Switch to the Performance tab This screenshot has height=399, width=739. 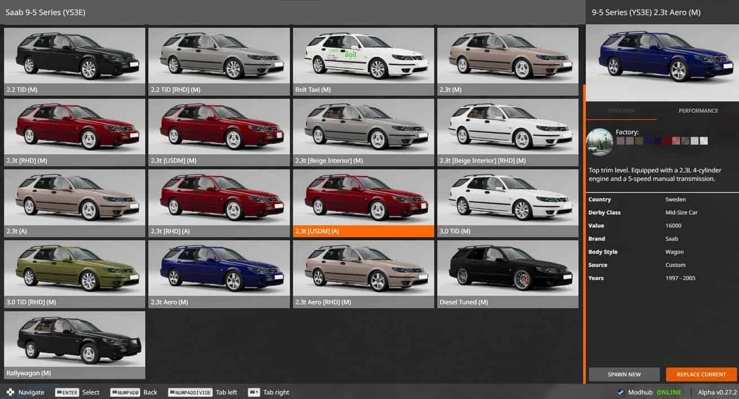pos(698,111)
